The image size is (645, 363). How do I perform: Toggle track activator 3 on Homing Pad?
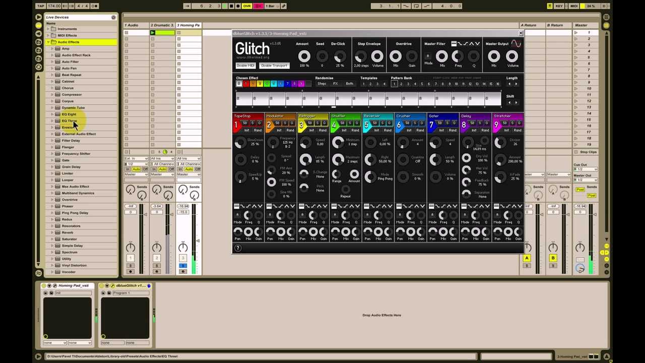(183, 258)
